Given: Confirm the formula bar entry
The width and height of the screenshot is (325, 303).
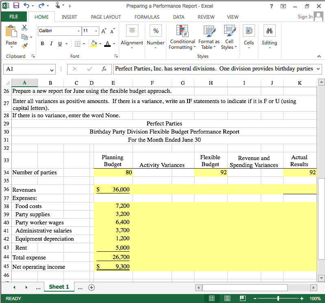Looking at the screenshot, I should (x=89, y=69).
